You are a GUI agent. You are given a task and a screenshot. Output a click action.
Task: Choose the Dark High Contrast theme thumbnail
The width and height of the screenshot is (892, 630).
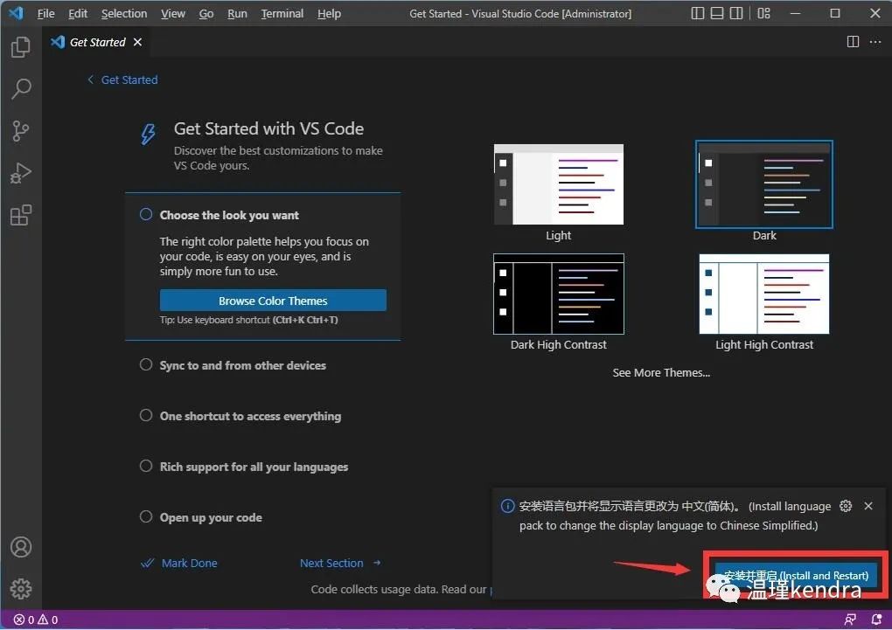coord(559,294)
